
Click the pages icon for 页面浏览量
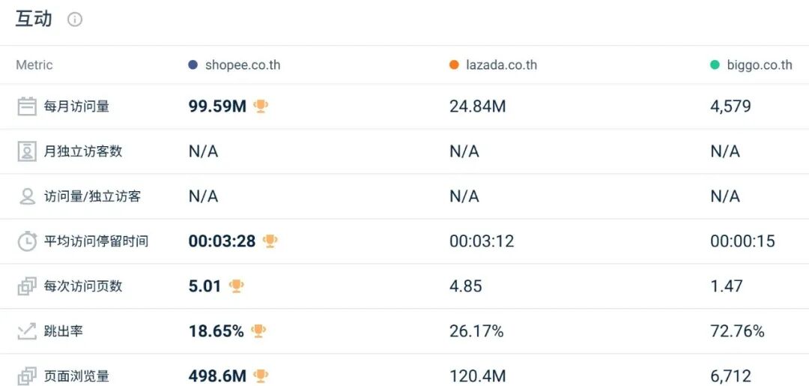27,376
